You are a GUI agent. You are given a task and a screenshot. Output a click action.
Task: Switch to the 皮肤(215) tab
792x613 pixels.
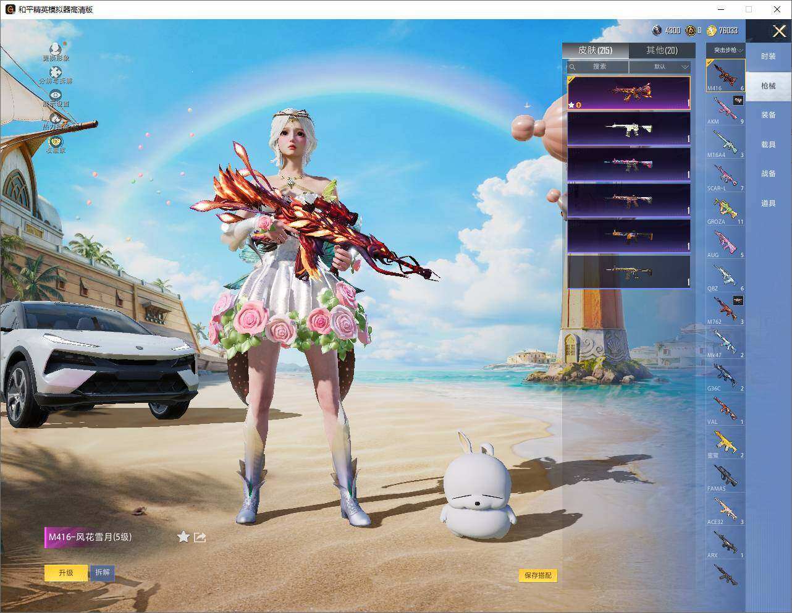(596, 51)
